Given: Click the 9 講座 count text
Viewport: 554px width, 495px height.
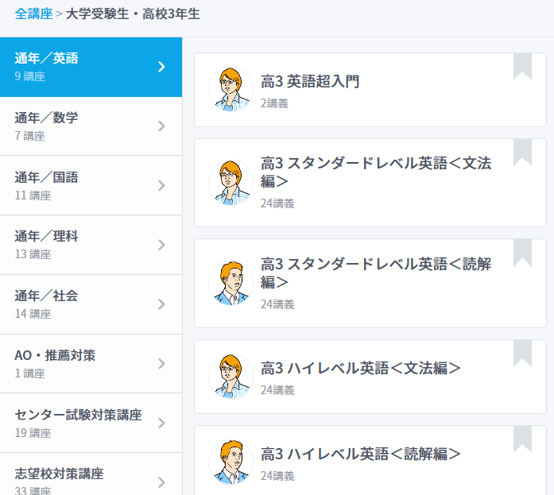Looking at the screenshot, I should (x=30, y=76).
